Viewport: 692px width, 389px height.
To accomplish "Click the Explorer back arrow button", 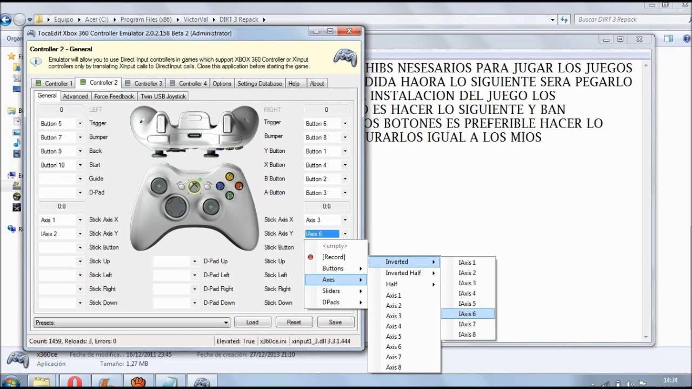I will (5, 19).
